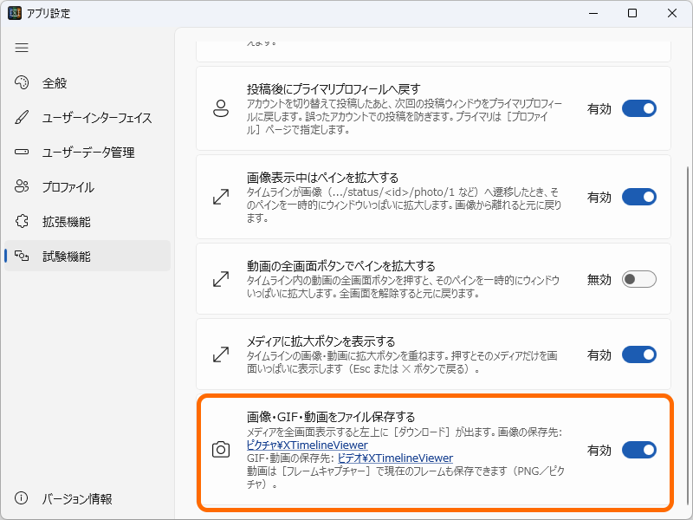Click the 画像・GIF・動画をファイル保存する heading
Image resolution: width=693 pixels, height=520 pixels.
coord(331,417)
